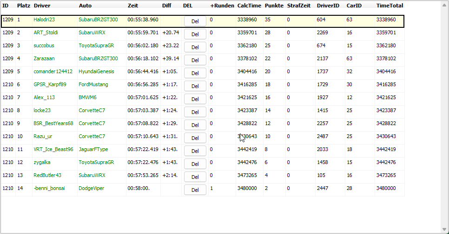The height and width of the screenshot is (234, 449).
Task: Remove succobus entry with Del
Action: click(195, 47)
